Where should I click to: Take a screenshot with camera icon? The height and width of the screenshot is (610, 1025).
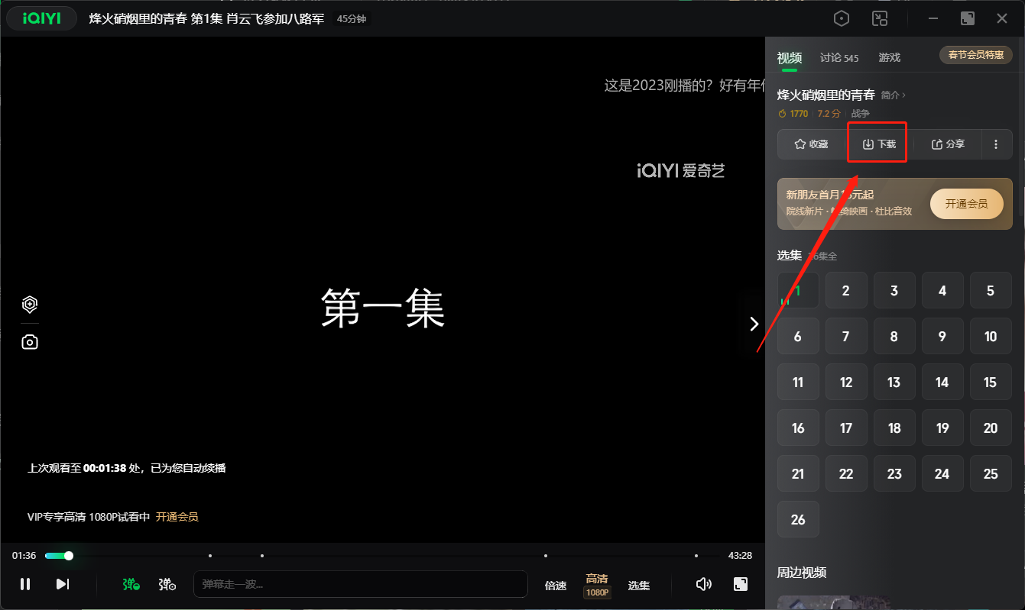[x=30, y=342]
